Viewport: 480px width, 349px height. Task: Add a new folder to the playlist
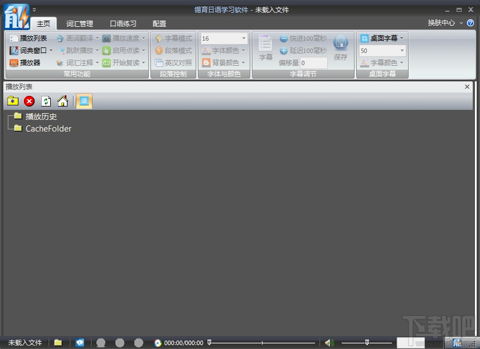(x=13, y=101)
